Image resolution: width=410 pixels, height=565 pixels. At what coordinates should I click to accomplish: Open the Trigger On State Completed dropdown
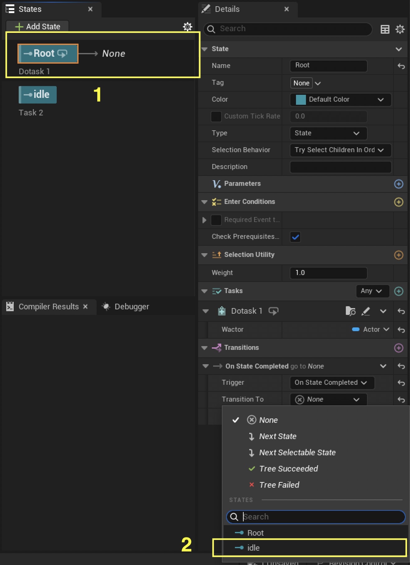coord(331,383)
